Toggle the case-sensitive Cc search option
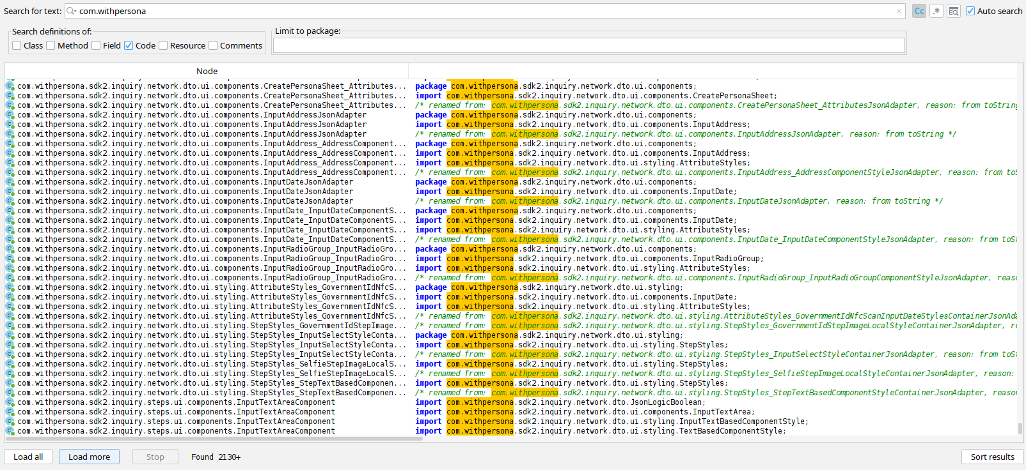 point(919,11)
